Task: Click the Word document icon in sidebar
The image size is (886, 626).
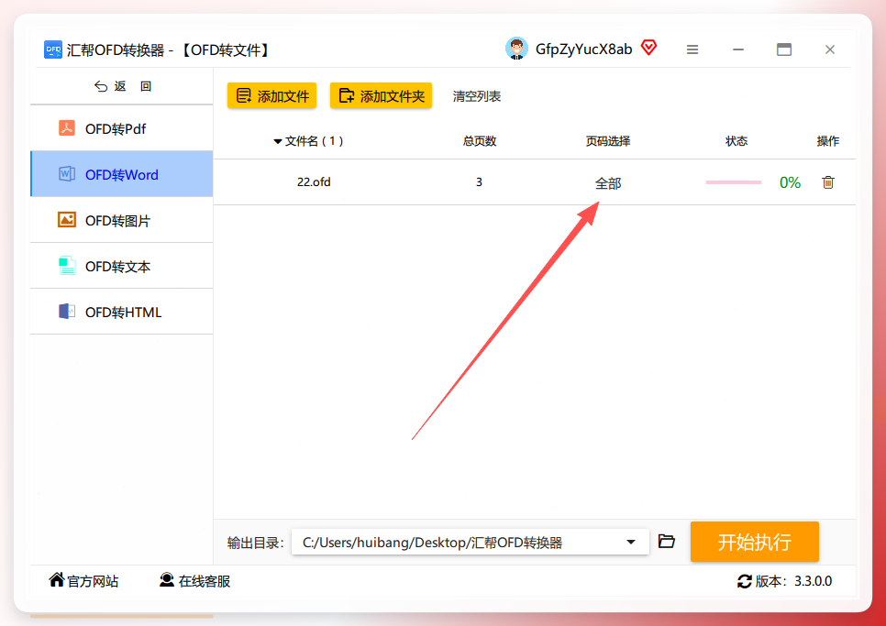Action: 67,174
